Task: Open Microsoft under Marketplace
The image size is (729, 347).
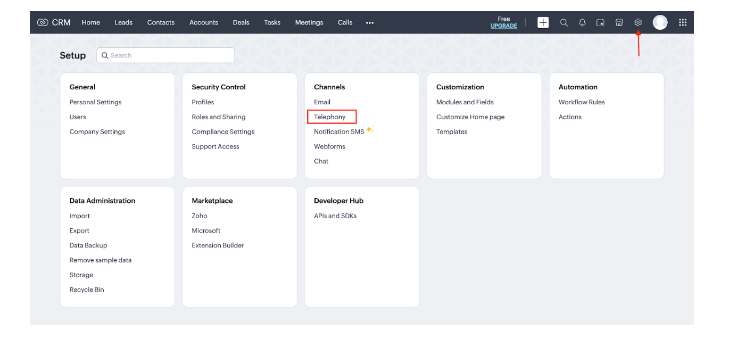Action: pyautogui.click(x=206, y=231)
